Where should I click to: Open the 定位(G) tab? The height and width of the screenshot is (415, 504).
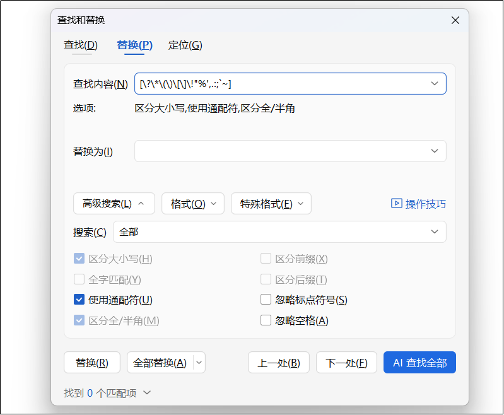pos(185,45)
